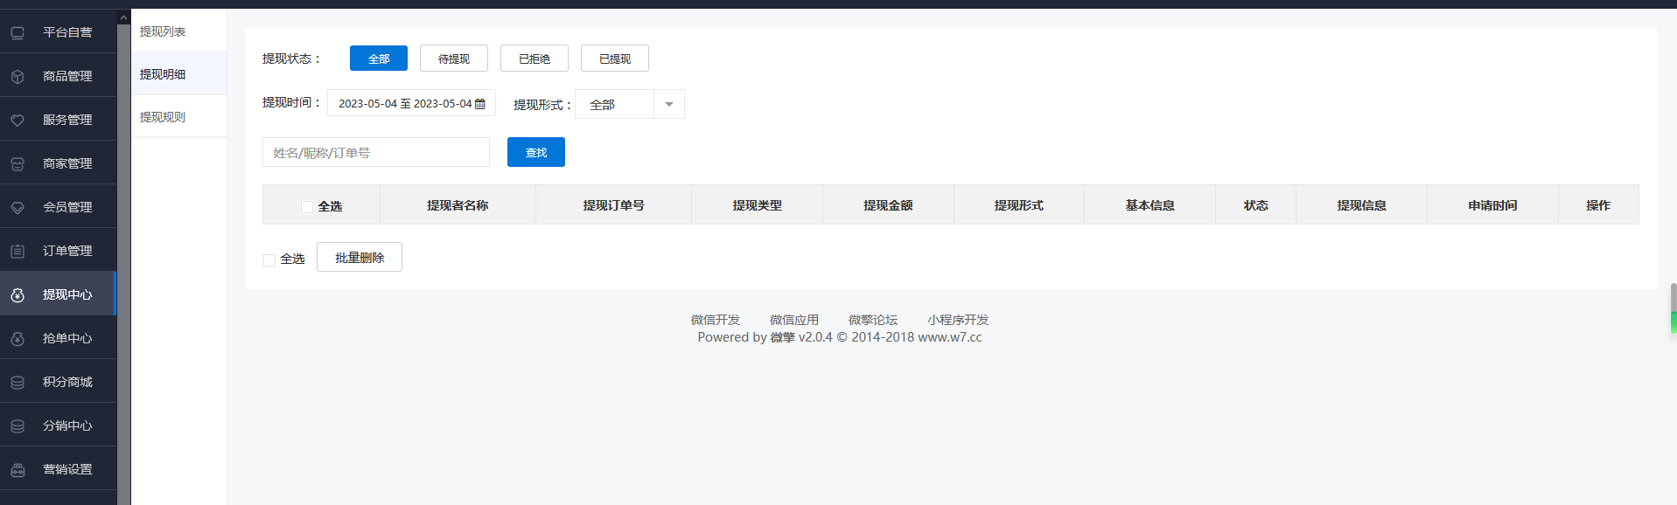The width and height of the screenshot is (1677, 505).
Task: Click the 会员管理 diamond icon
Action: click(17, 207)
